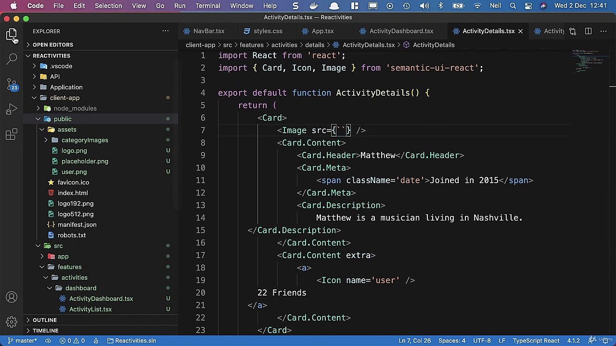This screenshot has width=616, height=346.
Task: Click the TypeScript version 4.1.2 indicator
Action: (573, 341)
